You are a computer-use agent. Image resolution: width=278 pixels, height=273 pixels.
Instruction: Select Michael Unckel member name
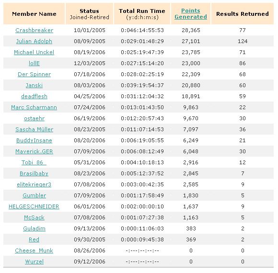click(34, 52)
